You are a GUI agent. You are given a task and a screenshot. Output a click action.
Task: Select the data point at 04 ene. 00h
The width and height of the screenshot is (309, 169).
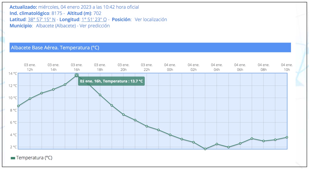[170, 135]
